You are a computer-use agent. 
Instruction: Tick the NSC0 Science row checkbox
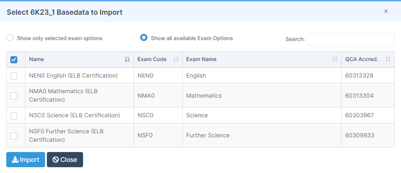[x=14, y=116]
